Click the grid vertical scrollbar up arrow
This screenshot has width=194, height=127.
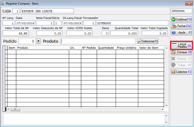(167, 48)
